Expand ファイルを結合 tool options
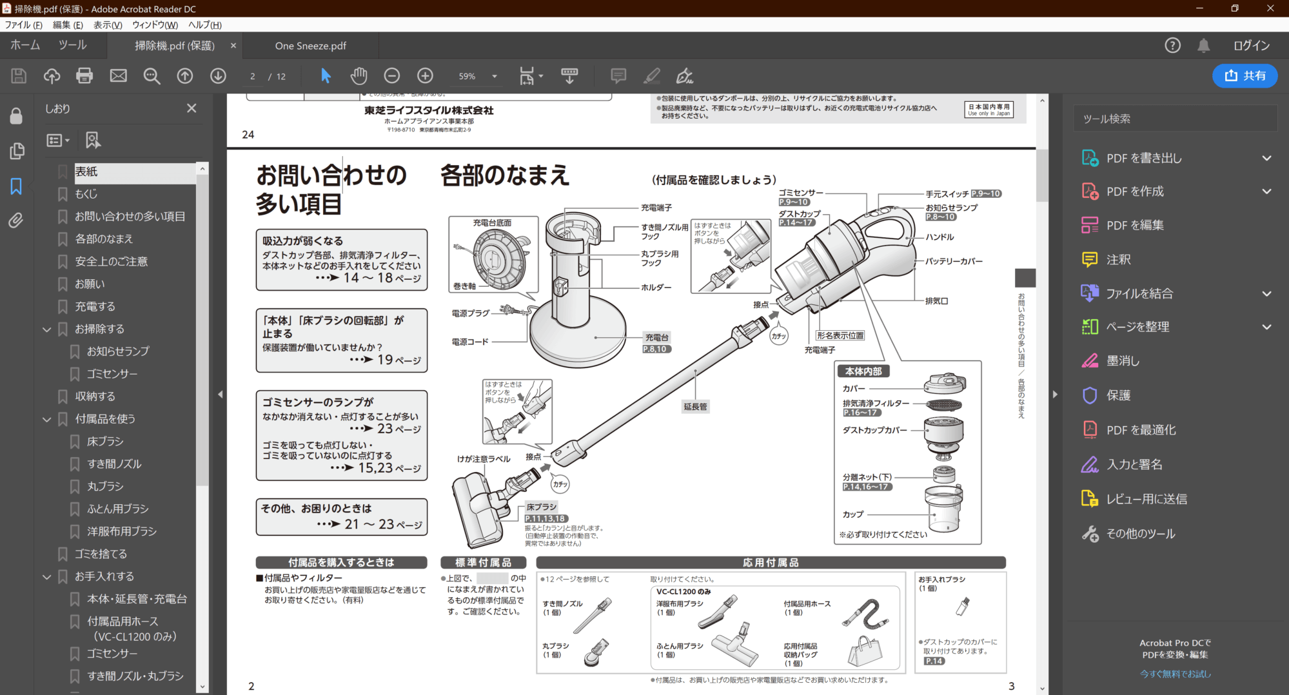 tap(1266, 293)
